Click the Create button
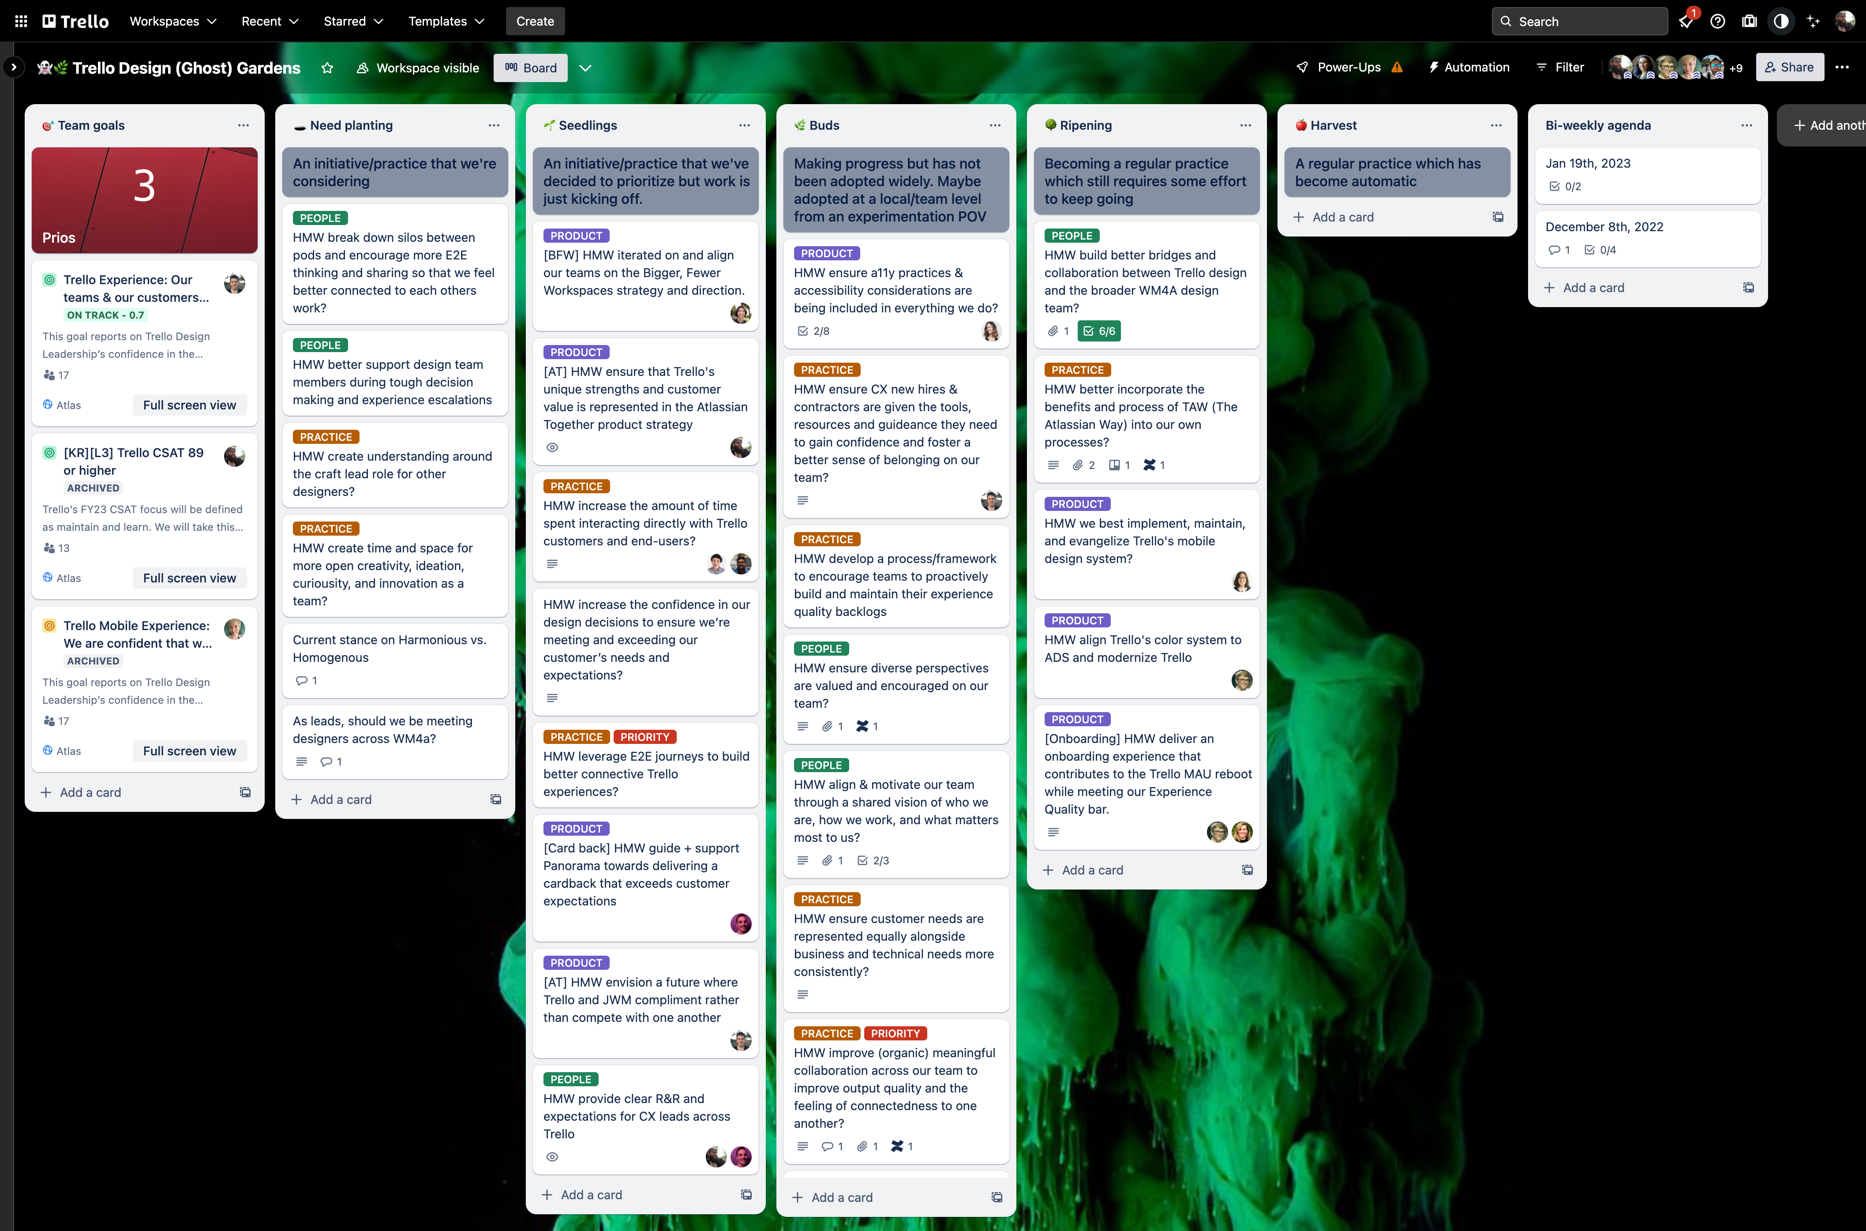Viewport: 1866px width, 1231px height. (x=535, y=21)
